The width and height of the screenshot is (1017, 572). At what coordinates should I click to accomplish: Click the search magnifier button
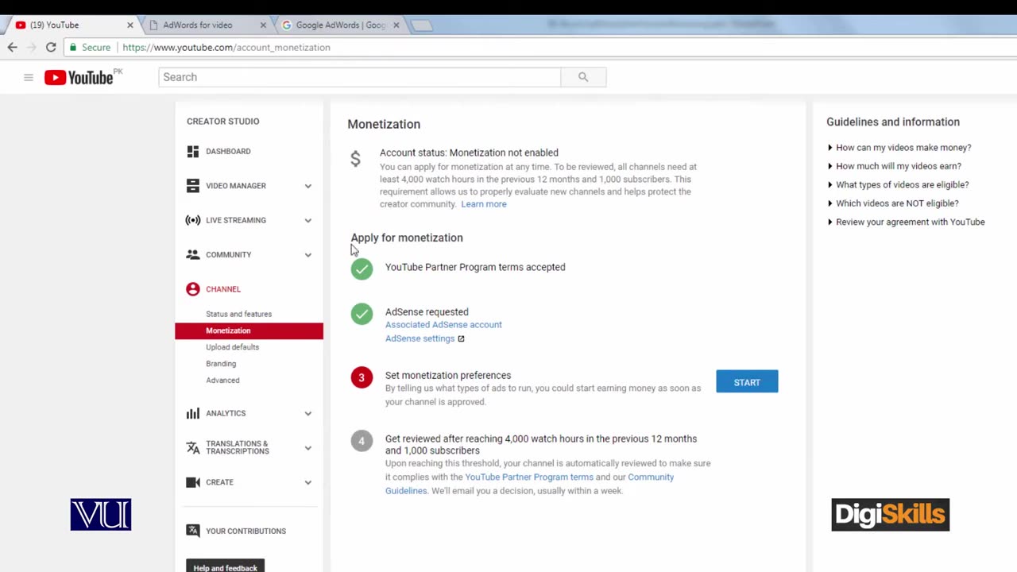pos(583,77)
